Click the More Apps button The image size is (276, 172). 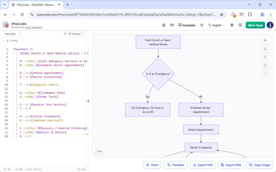[255, 25]
